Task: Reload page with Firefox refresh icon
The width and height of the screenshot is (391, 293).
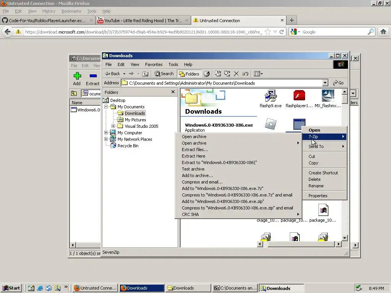Action: (x=281, y=32)
